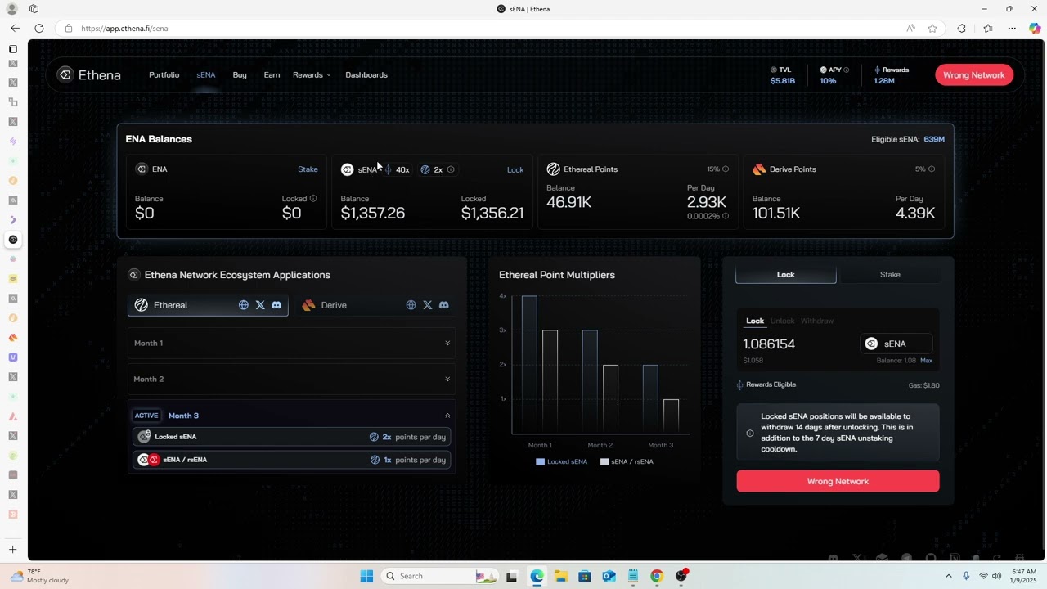This screenshot has width=1047, height=589.
Task: Click the Ethereal Points logo icon
Action: tap(554, 169)
